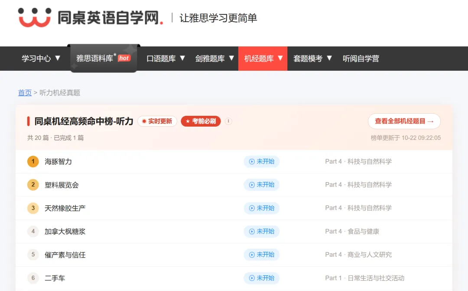Open the 催产素与信任 listening title

65,255
